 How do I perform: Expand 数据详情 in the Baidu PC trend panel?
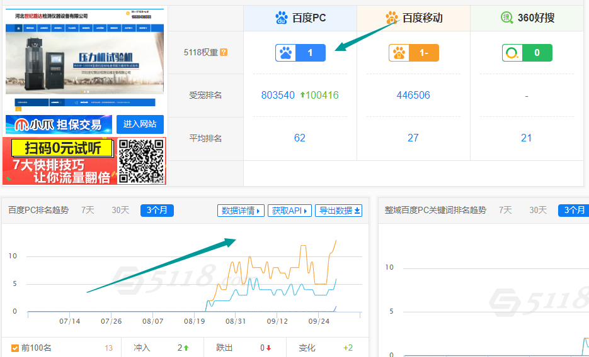pos(241,211)
